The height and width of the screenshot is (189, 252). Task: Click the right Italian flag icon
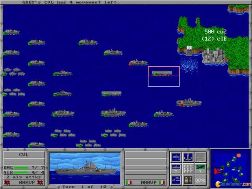coord(162,183)
